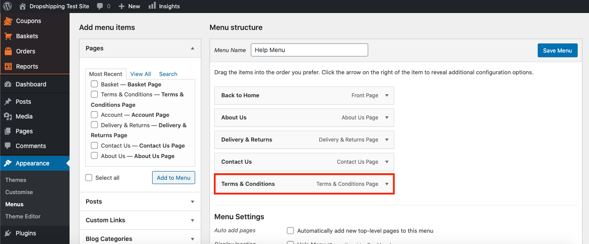Open Insights in the admin bar
Image resolution: width=589 pixels, height=244 pixels.
click(x=170, y=7)
